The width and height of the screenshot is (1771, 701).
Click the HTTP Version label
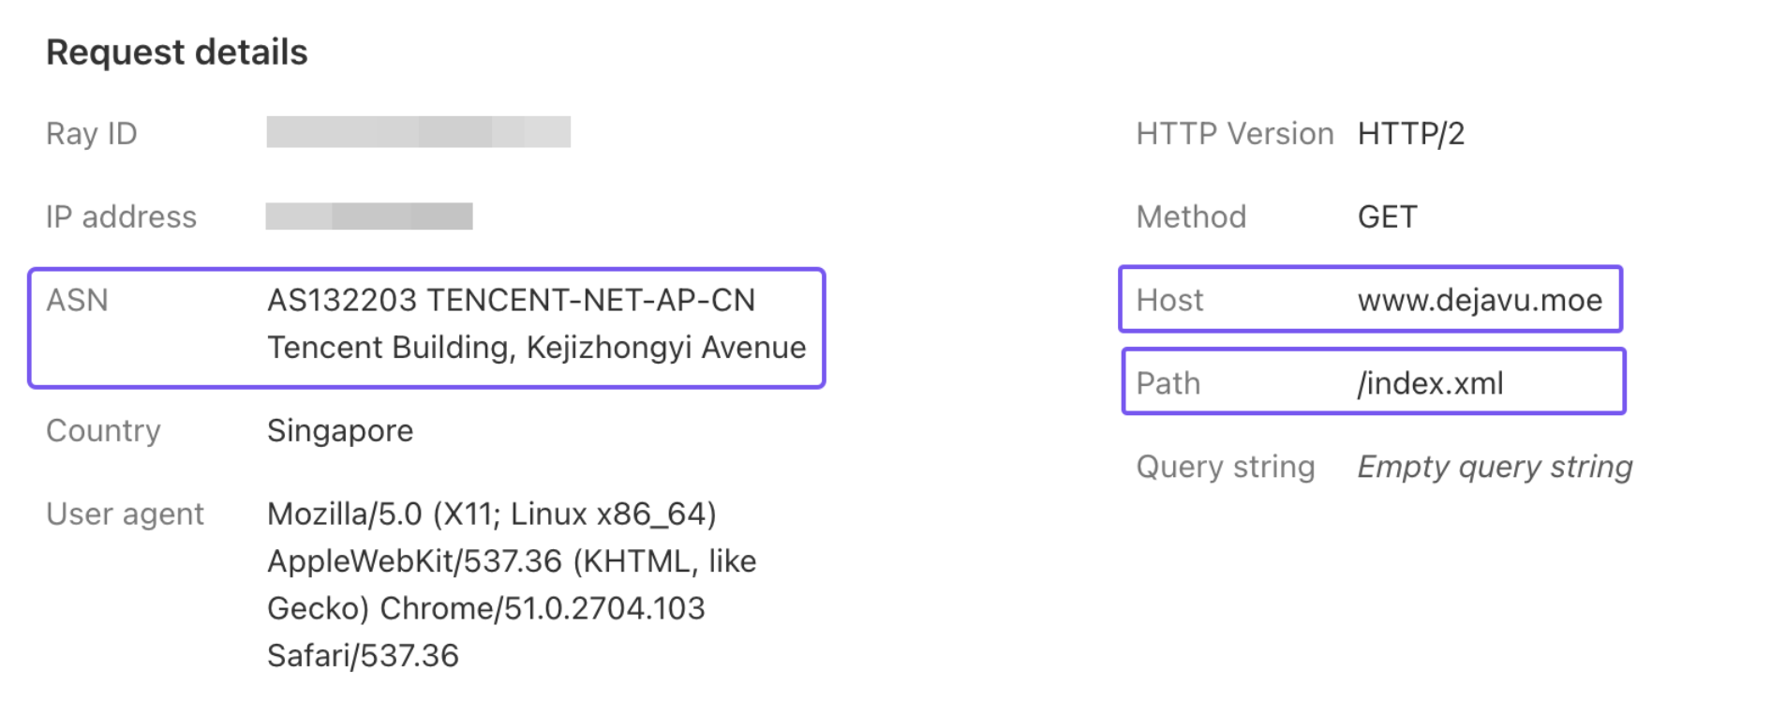[x=1234, y=134]
